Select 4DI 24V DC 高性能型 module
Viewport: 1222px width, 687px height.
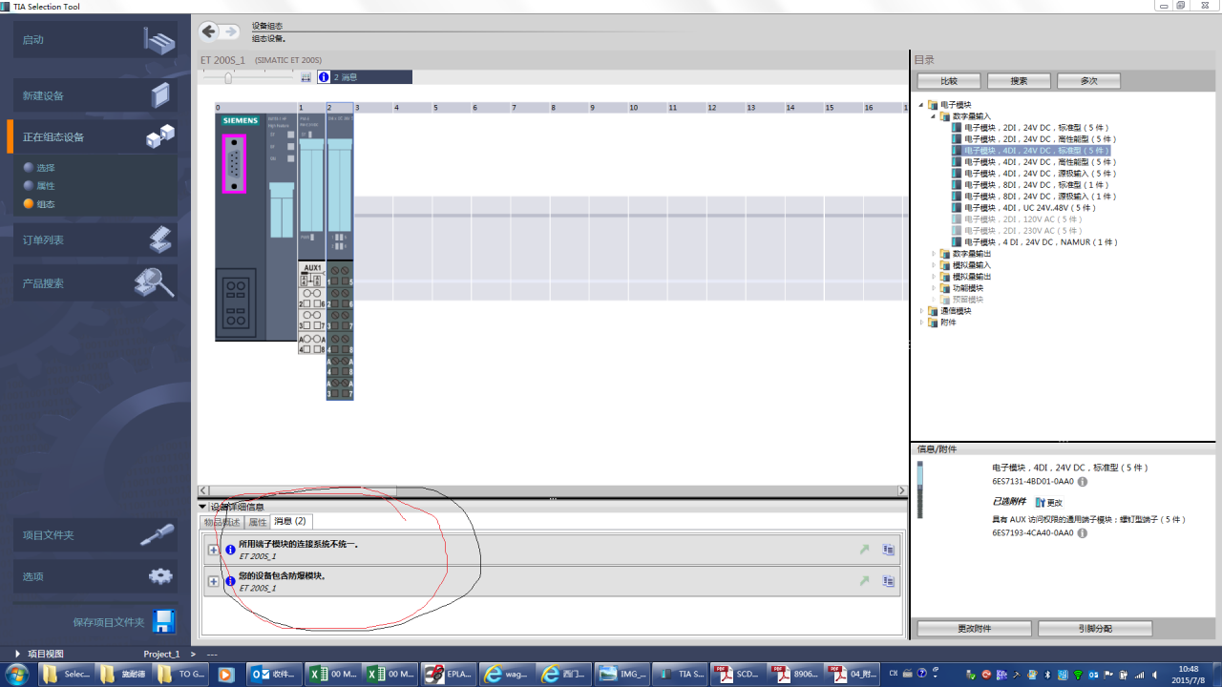pyautogui.click(x=1039, y=162)
